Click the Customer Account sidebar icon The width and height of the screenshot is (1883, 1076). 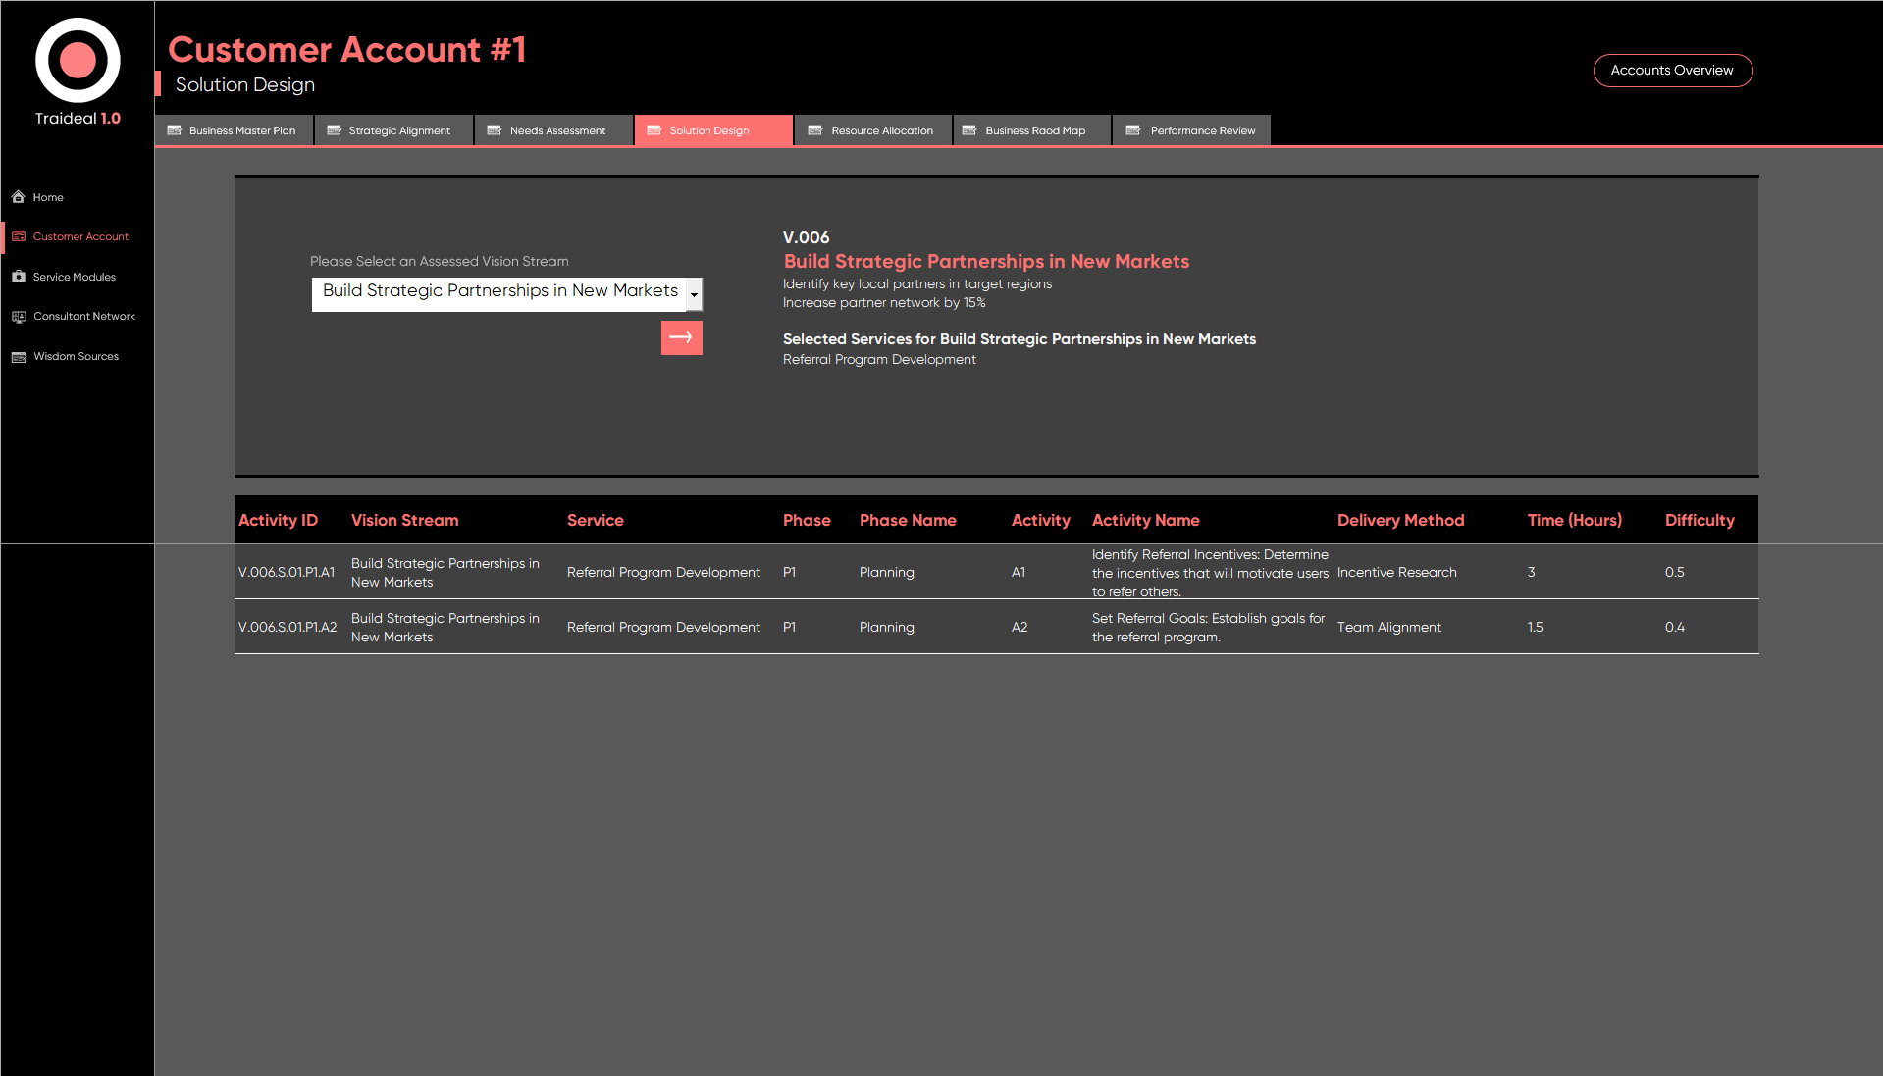[x=19, y=236]
